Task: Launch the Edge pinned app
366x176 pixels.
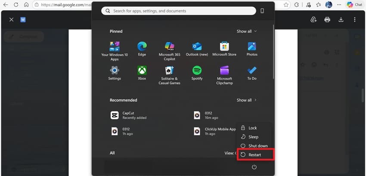Action: pos(142,49)
